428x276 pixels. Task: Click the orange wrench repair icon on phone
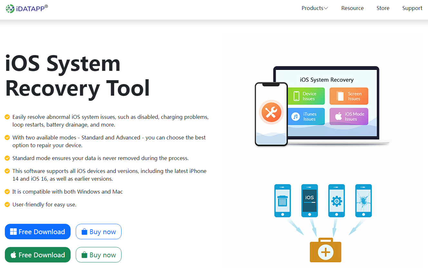pos(271,113)
